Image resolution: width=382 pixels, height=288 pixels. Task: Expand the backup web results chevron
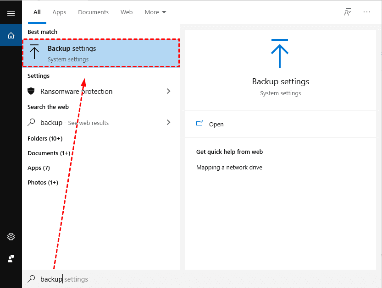[169, 122]
